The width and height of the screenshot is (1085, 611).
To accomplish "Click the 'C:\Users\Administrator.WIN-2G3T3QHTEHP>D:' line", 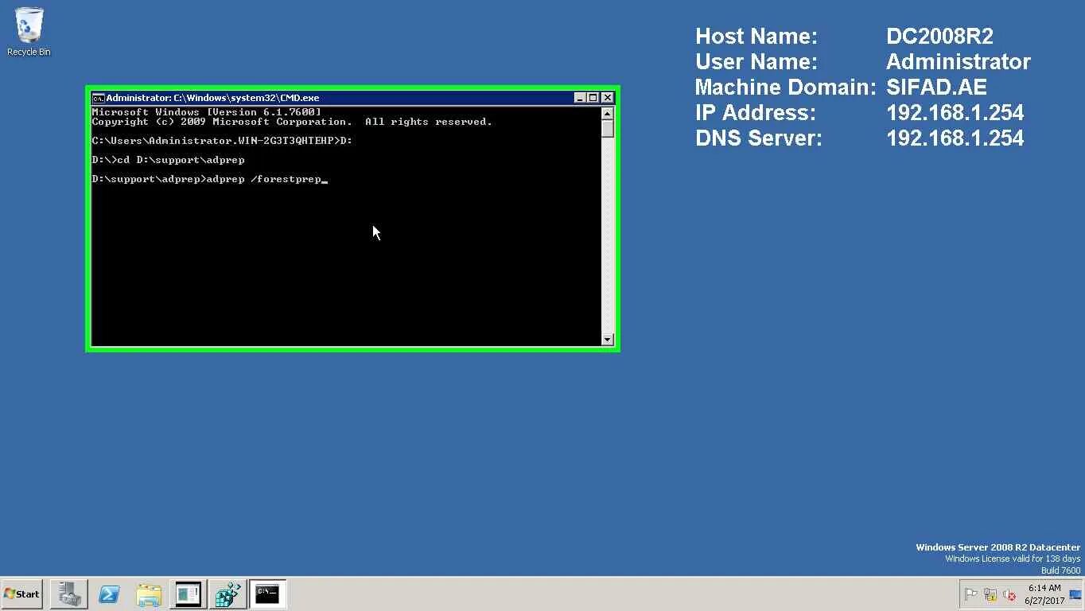I will pos(222,141).
